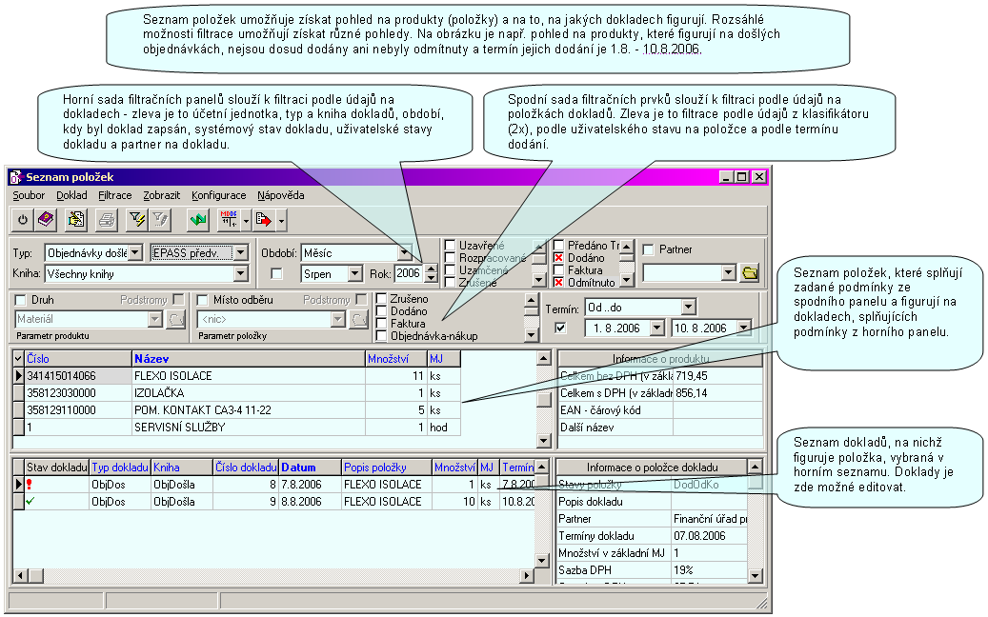
Task: Click the application icon in the title bar
Action: click(16, 177)
